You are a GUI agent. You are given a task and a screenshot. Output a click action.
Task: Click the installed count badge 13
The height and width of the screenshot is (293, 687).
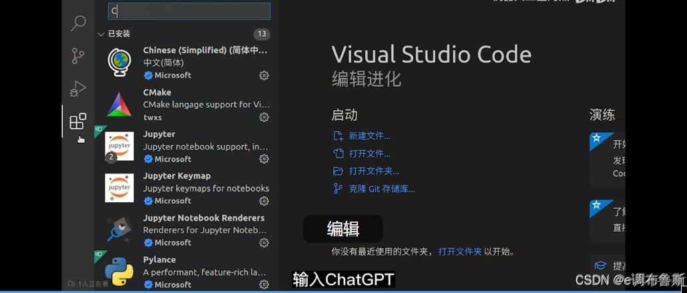262,34
